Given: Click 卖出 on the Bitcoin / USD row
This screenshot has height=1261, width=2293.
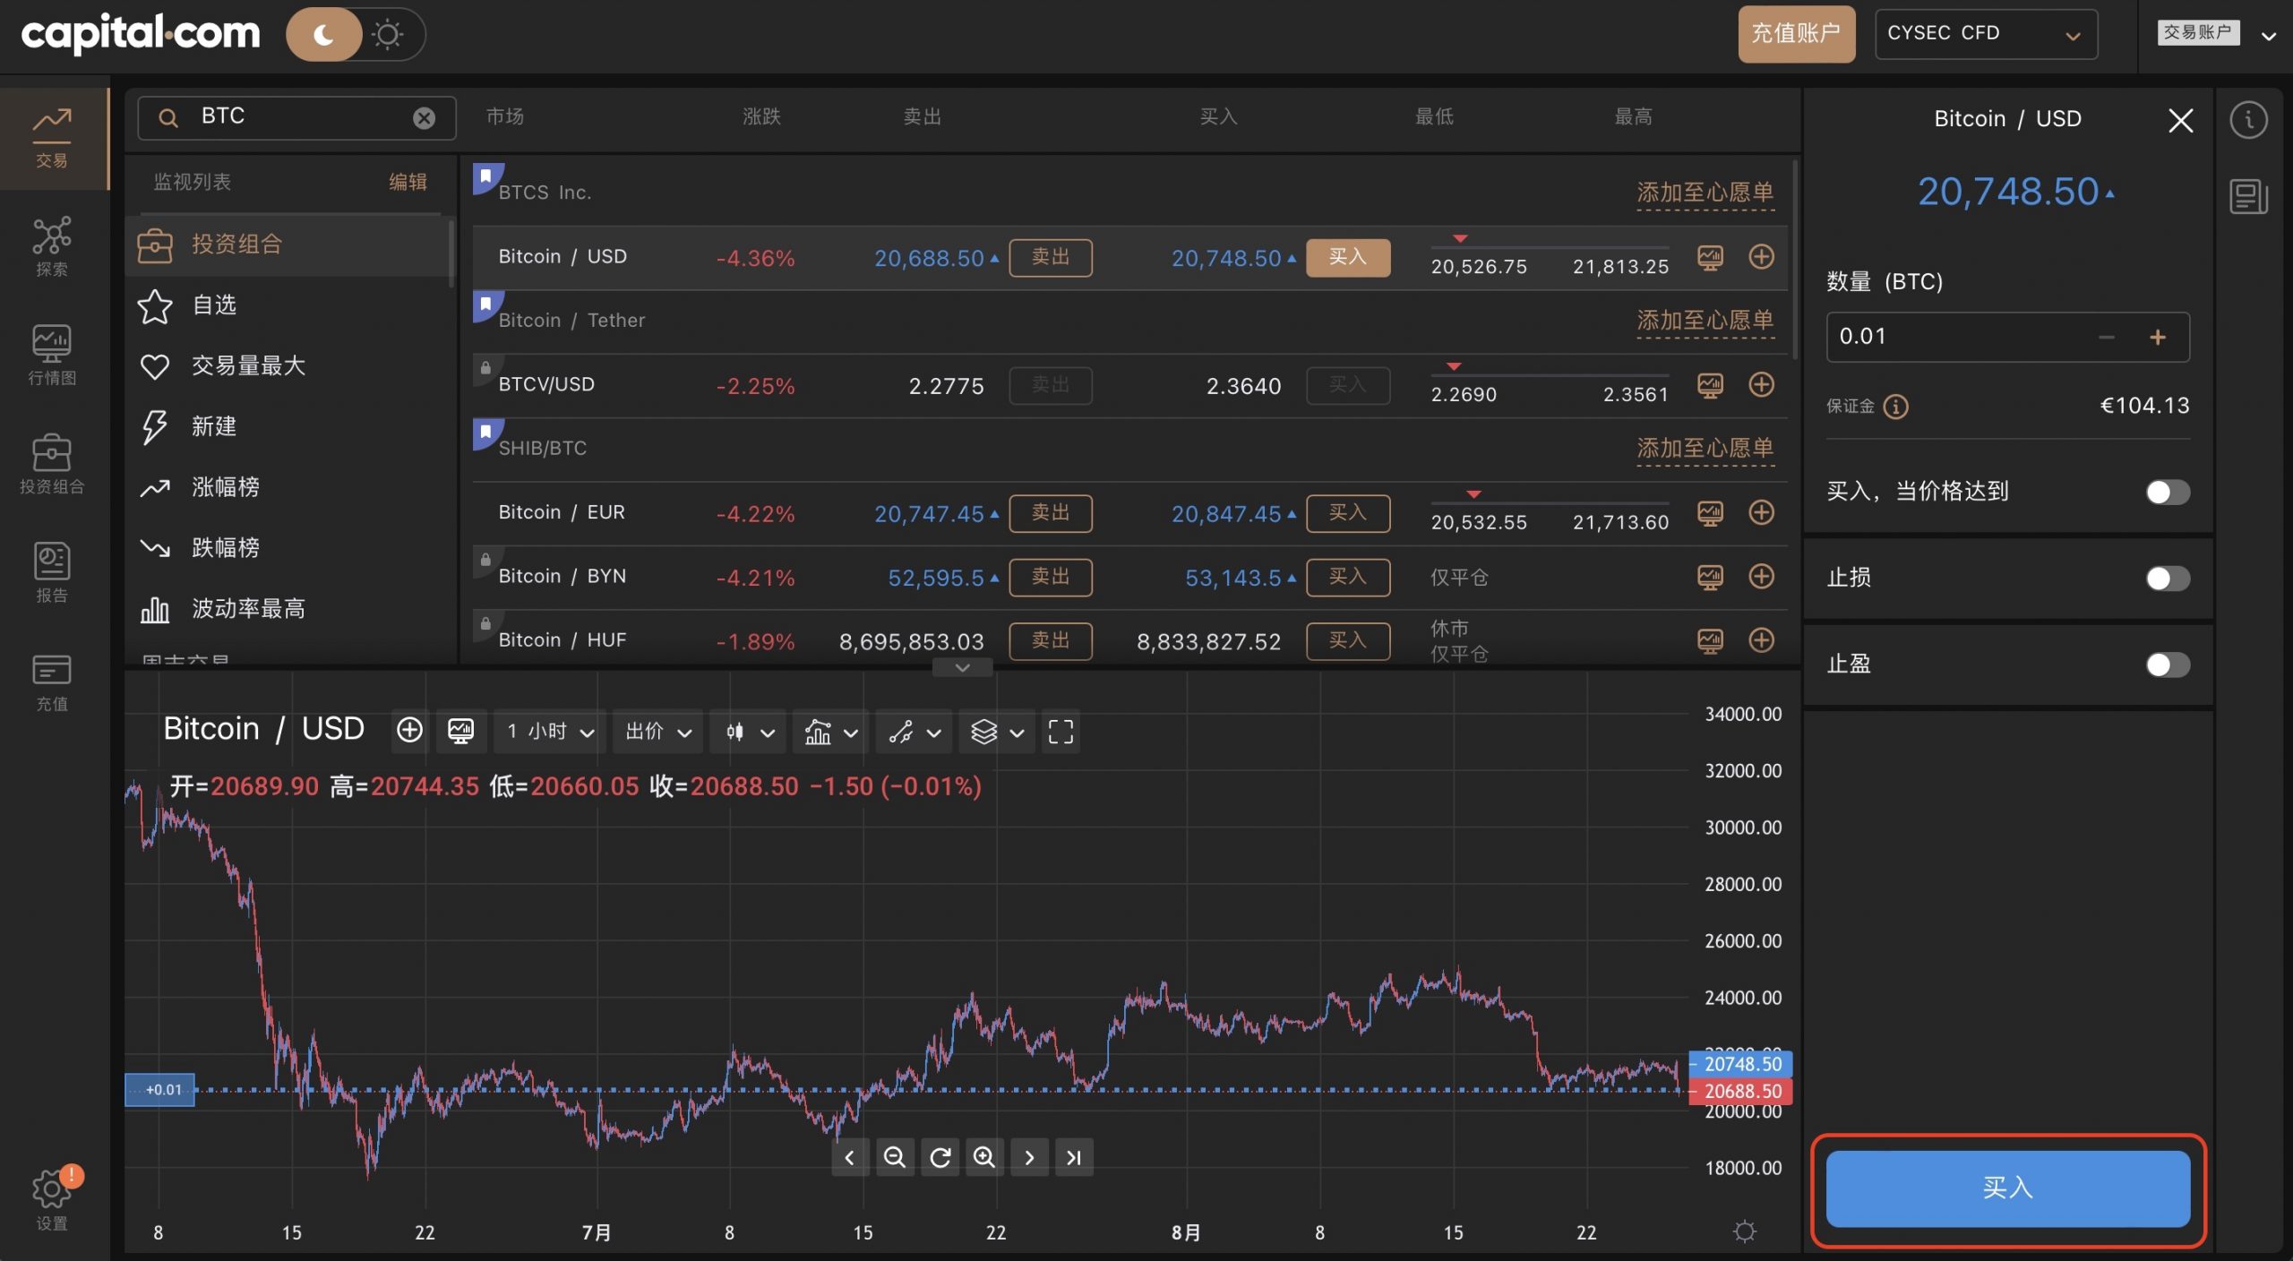Looking at the screenshot, I should (1051, 257).
